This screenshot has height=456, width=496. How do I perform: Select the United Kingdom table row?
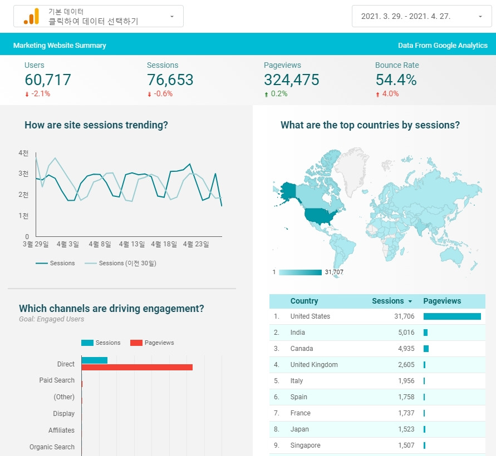coord(377,365)
